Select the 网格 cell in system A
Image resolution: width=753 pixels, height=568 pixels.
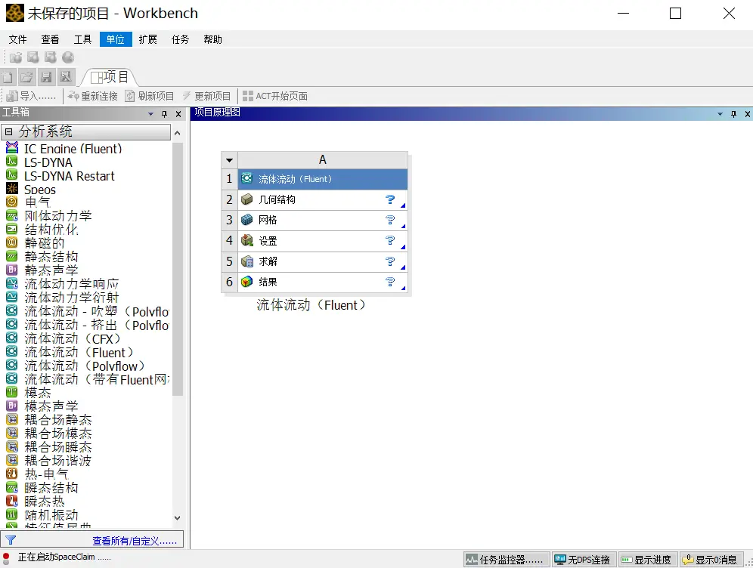coord(323,221)
